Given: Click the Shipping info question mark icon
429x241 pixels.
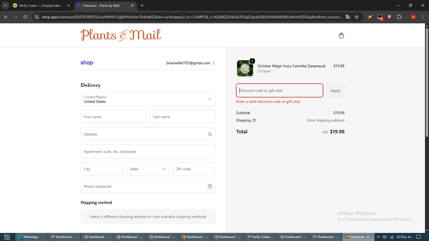Looking at the screenshot, I should (254, 120).
